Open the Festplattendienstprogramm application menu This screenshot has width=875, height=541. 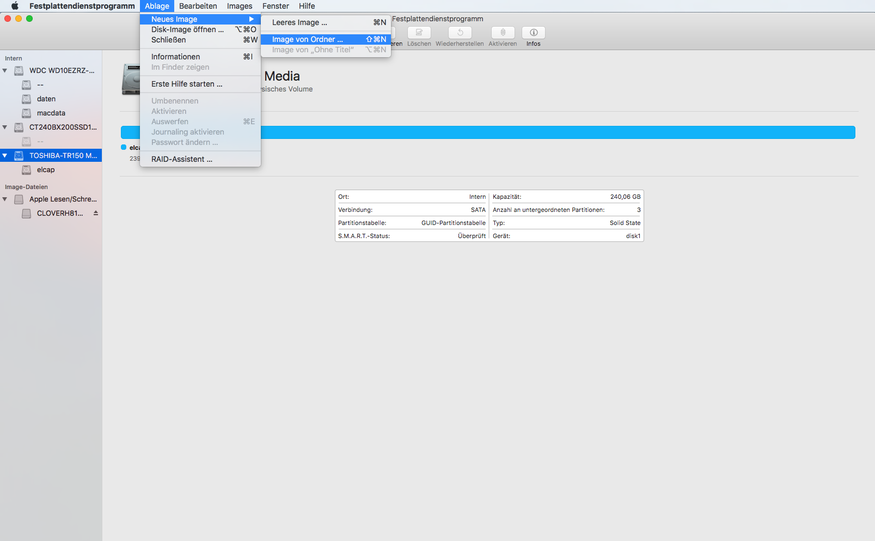[82, 6]
